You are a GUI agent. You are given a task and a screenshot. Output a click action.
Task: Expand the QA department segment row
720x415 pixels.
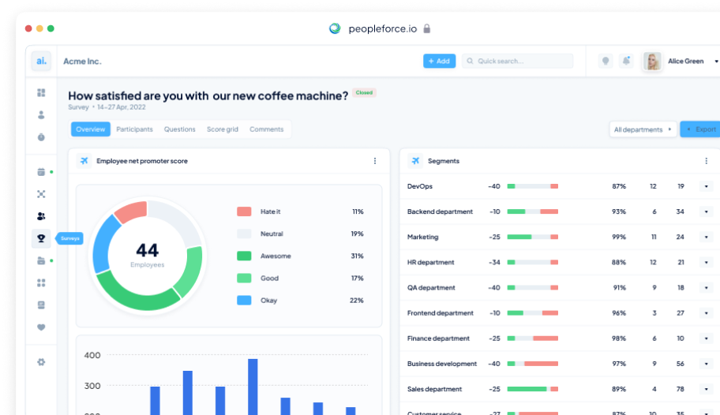point(707,288)
